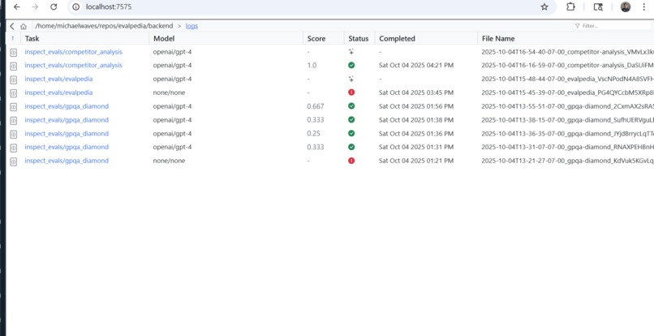Open the gpqa_diamond log scored 0.667

[x=67, y=106]
